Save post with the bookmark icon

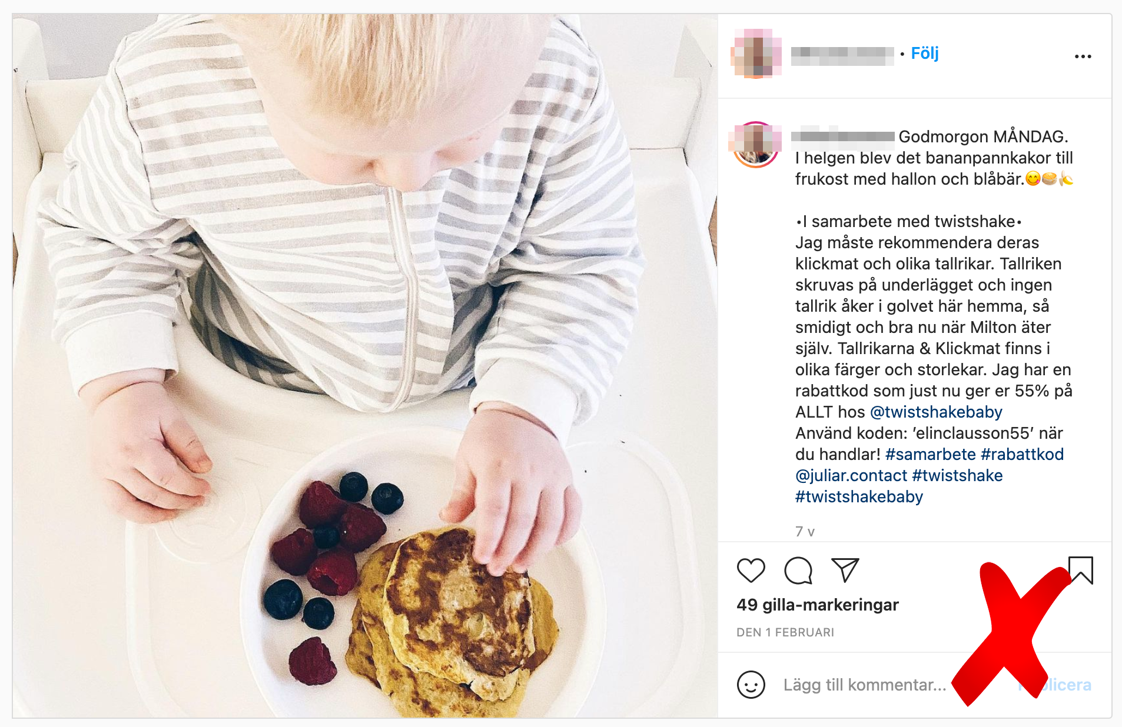tap(1081, 570)
